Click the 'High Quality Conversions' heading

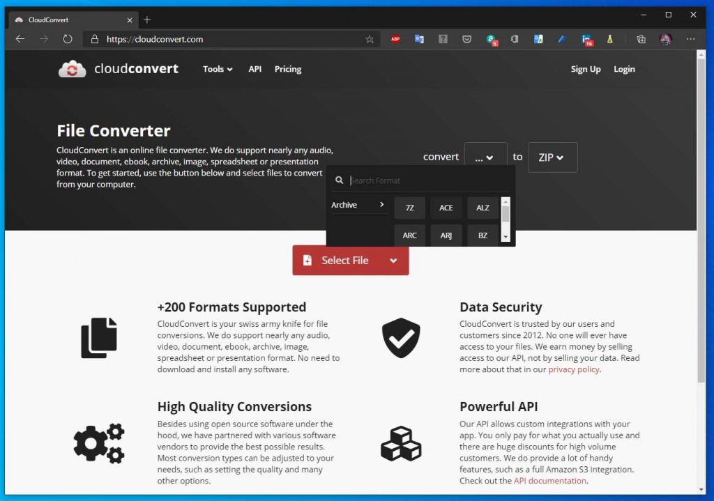point(234,407)
